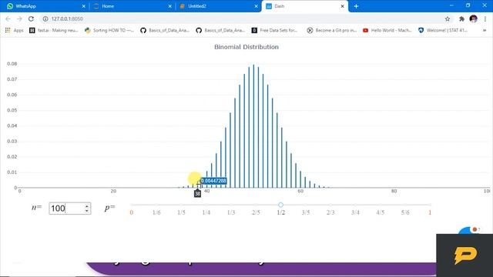The image size is (493, 277).
Task: Click the Binomial Distribution chart title
Action: tap(246, 47)
